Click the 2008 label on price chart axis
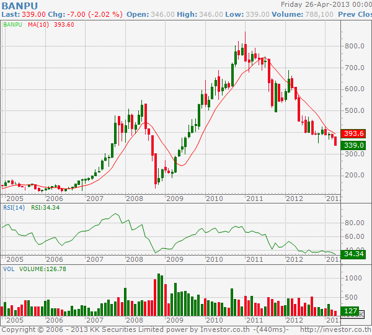 pos(135,199)
